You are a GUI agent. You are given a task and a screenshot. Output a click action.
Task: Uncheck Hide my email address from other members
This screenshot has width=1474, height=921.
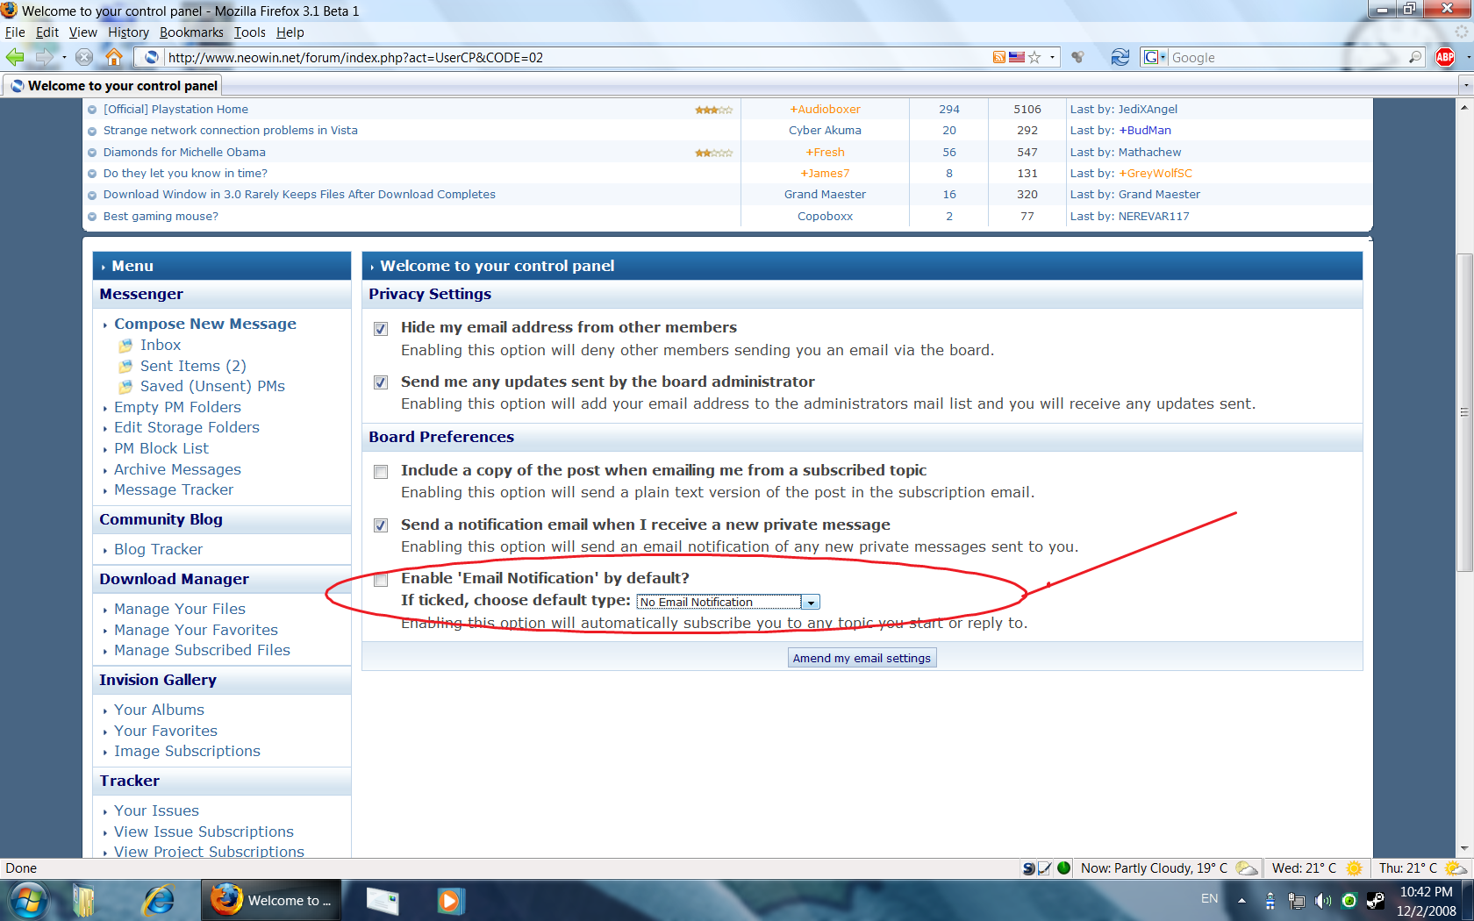[381, 329]
